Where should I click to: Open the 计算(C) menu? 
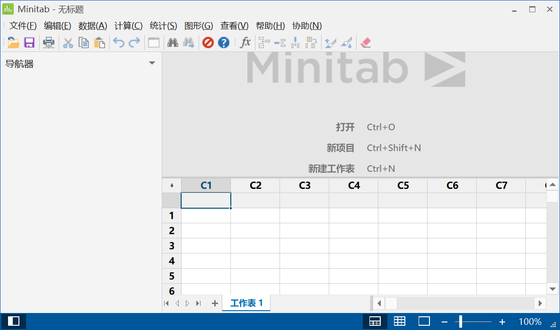(128, 25)
